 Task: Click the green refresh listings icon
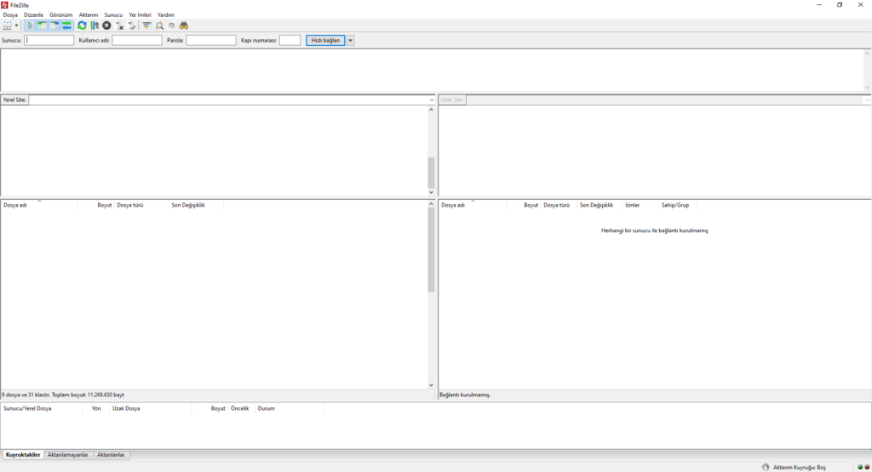[82, 26]
